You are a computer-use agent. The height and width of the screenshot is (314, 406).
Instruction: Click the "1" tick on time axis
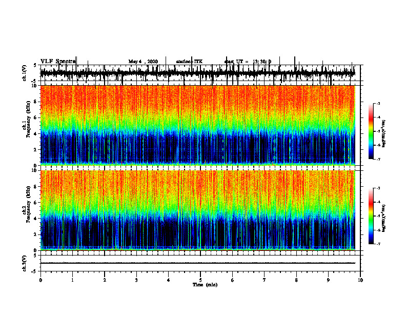[x=72, y=280]
